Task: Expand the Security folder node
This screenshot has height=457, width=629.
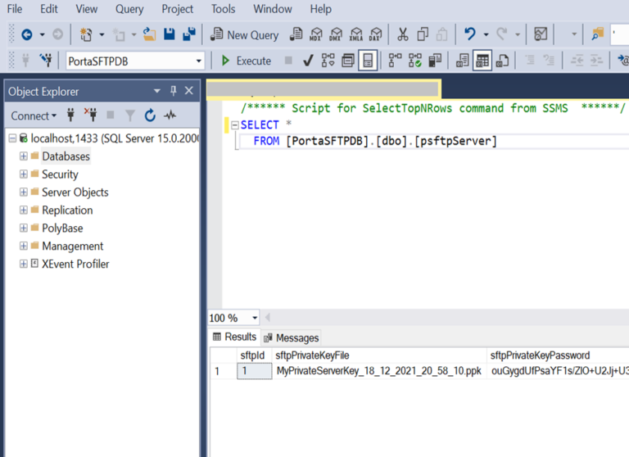Action: [x=24, y=174]
